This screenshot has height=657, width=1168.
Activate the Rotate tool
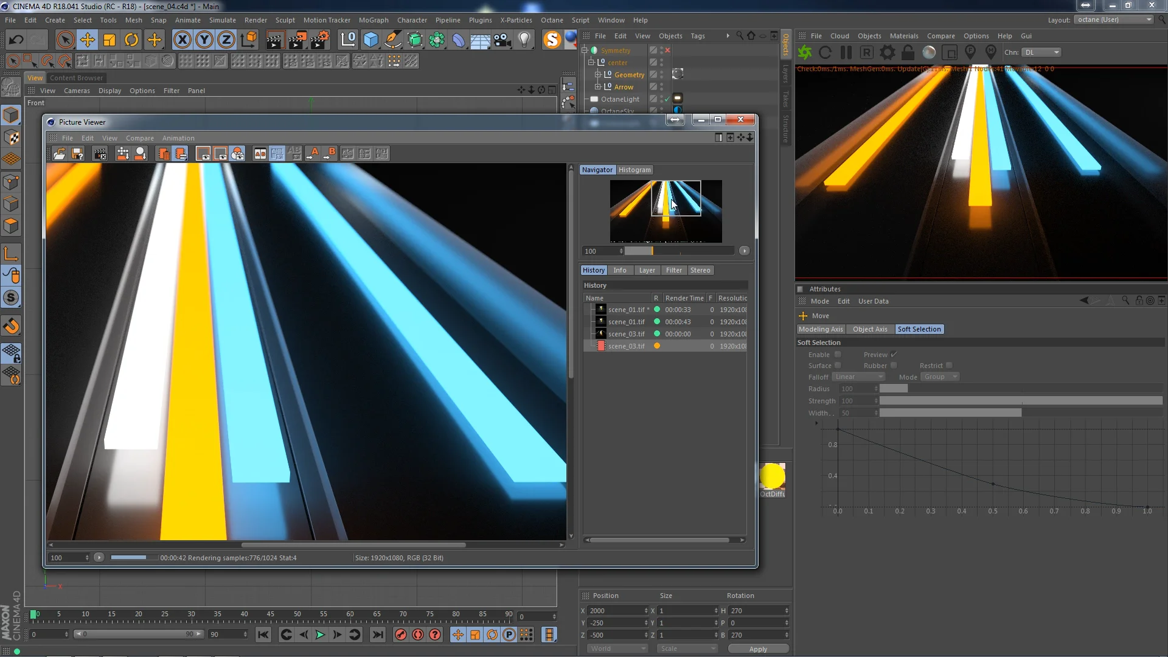pos(131,40)
